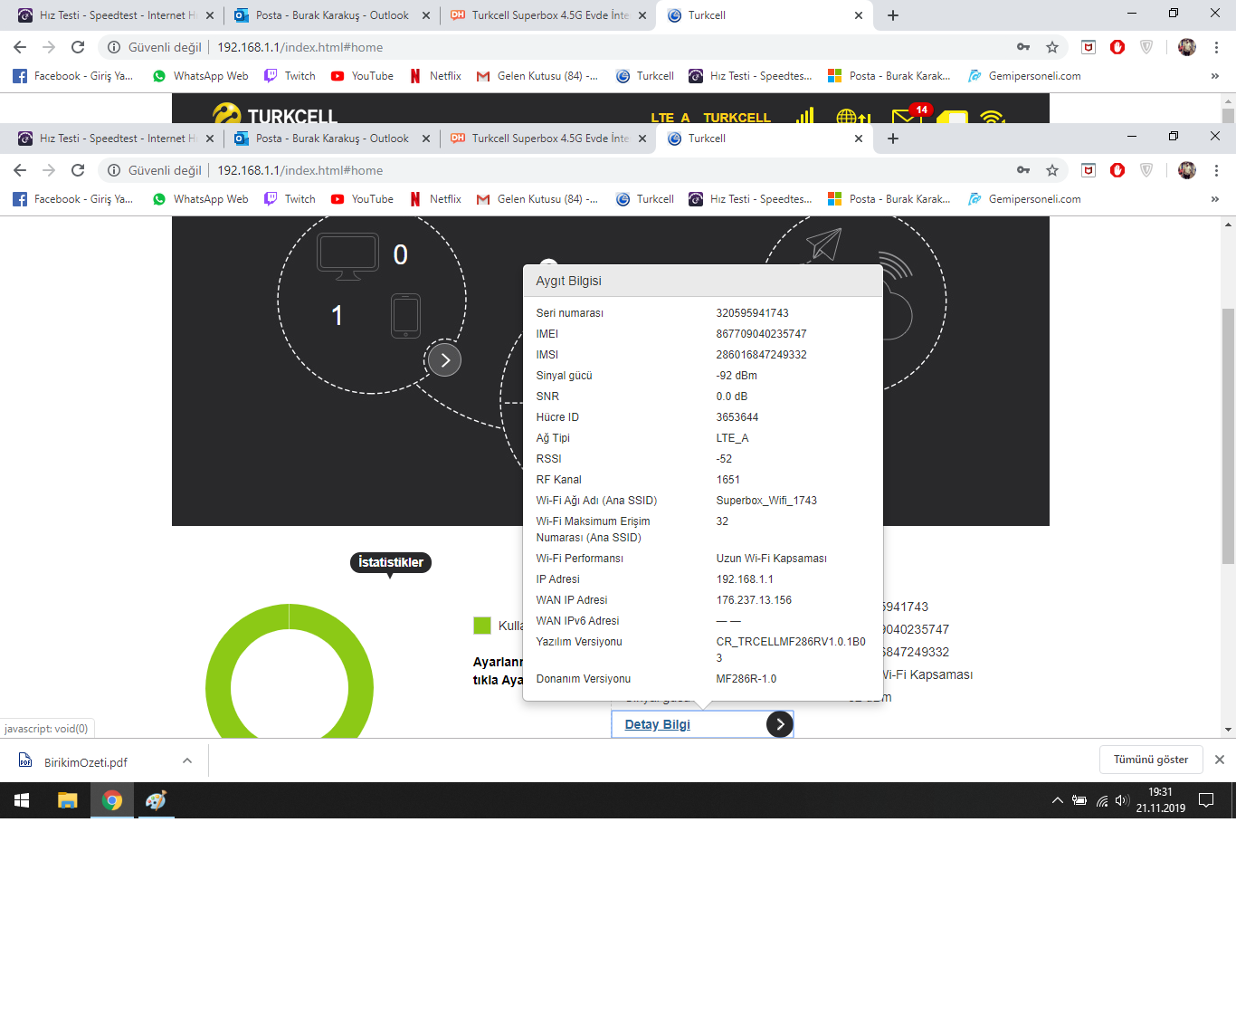
Task: Go back in the front browser window
Action: 20,170
